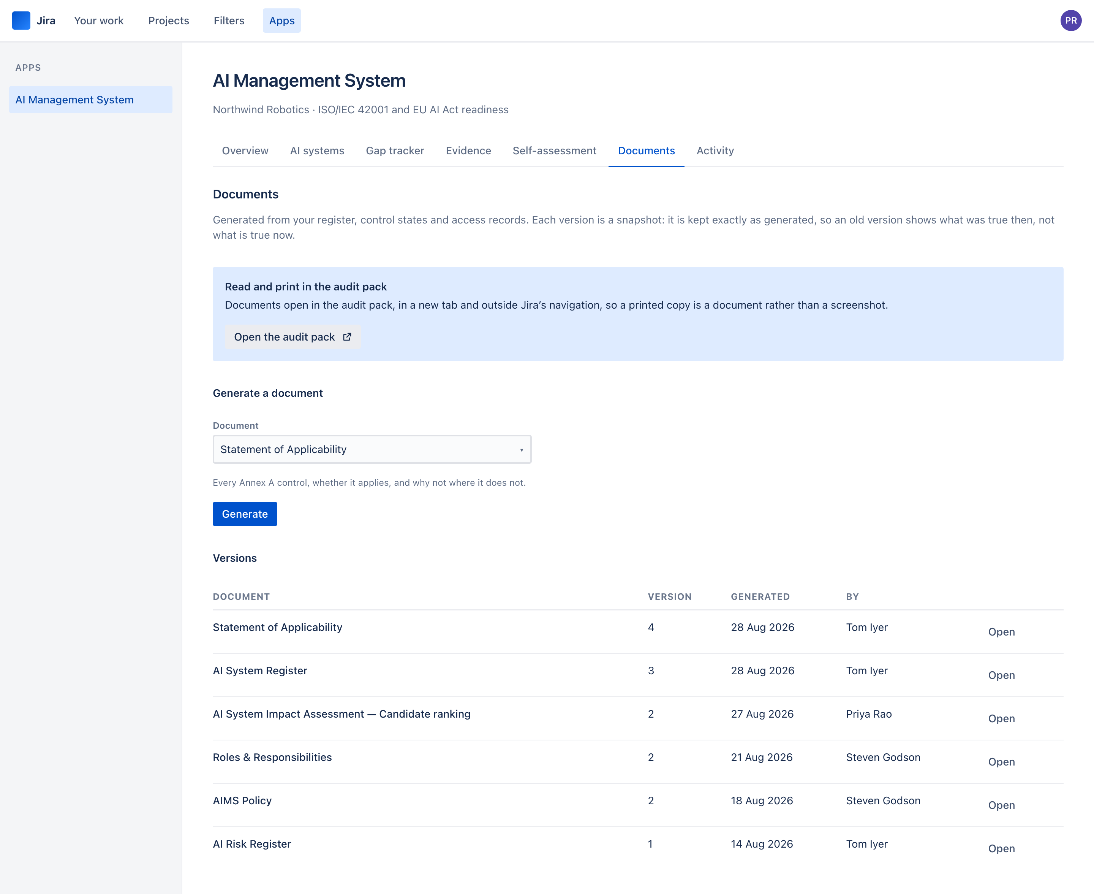Screen dimensions: 1094x894
Task: Click the Roles & Responsibilities row name
Action: 272,757
